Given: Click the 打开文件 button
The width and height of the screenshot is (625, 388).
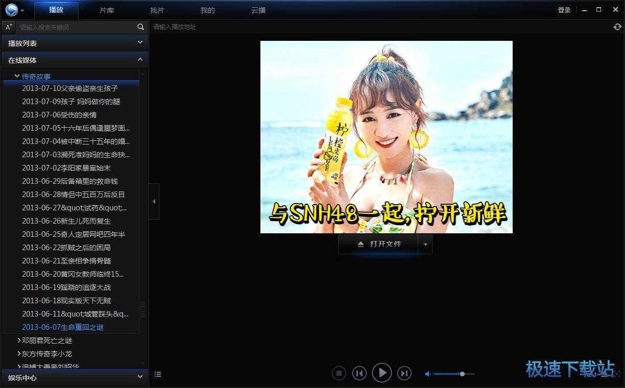Looking at the screenshot, I should pos(378,245).
